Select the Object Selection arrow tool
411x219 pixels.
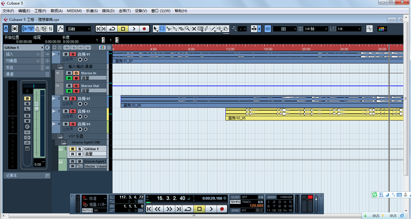tap(156, 28)
